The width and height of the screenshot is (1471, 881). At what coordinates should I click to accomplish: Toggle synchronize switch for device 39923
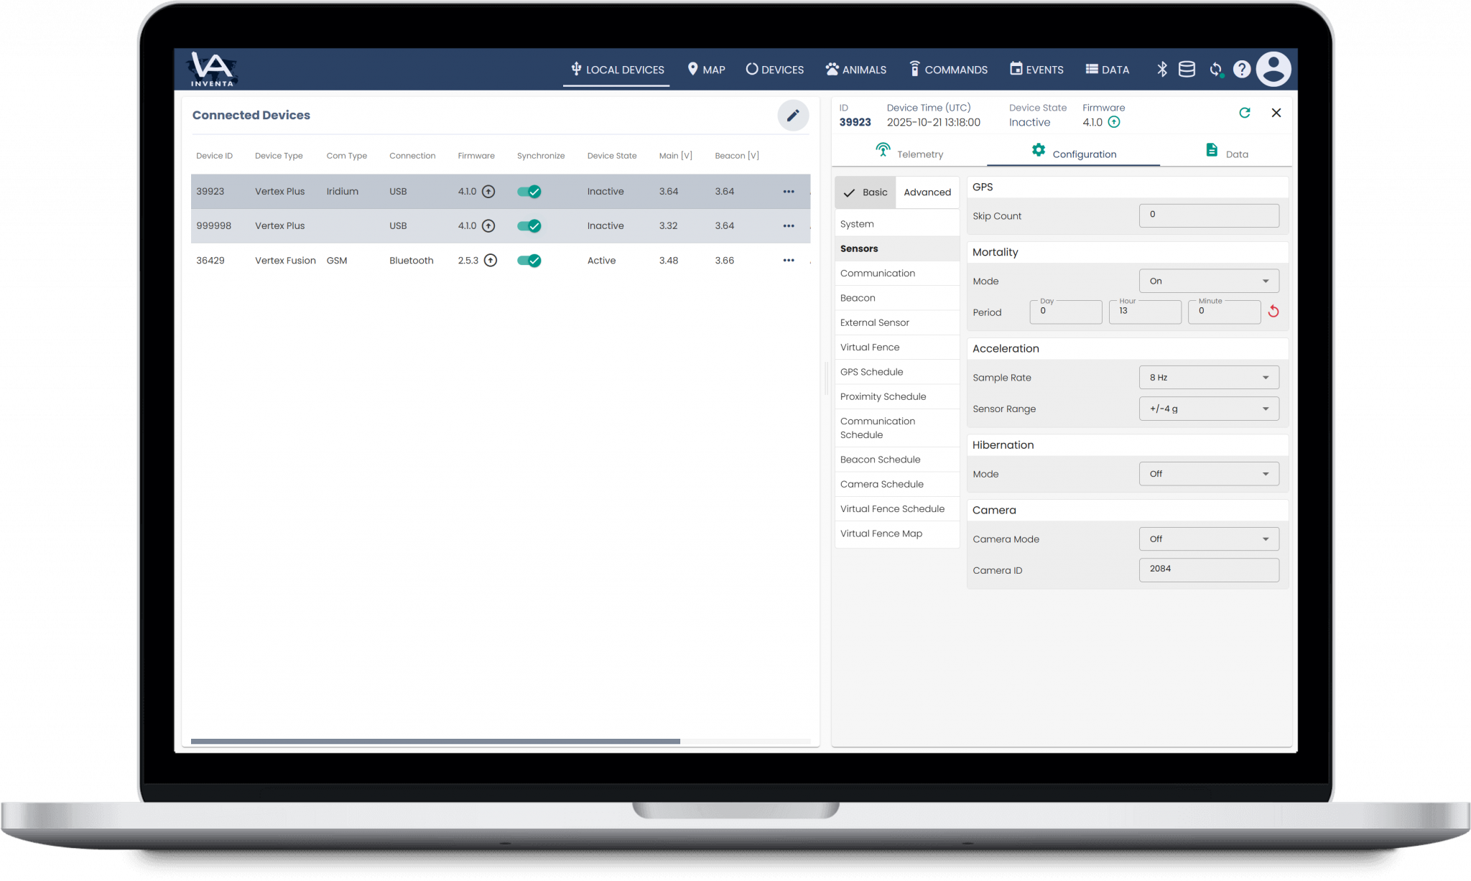tap(529, 192)
